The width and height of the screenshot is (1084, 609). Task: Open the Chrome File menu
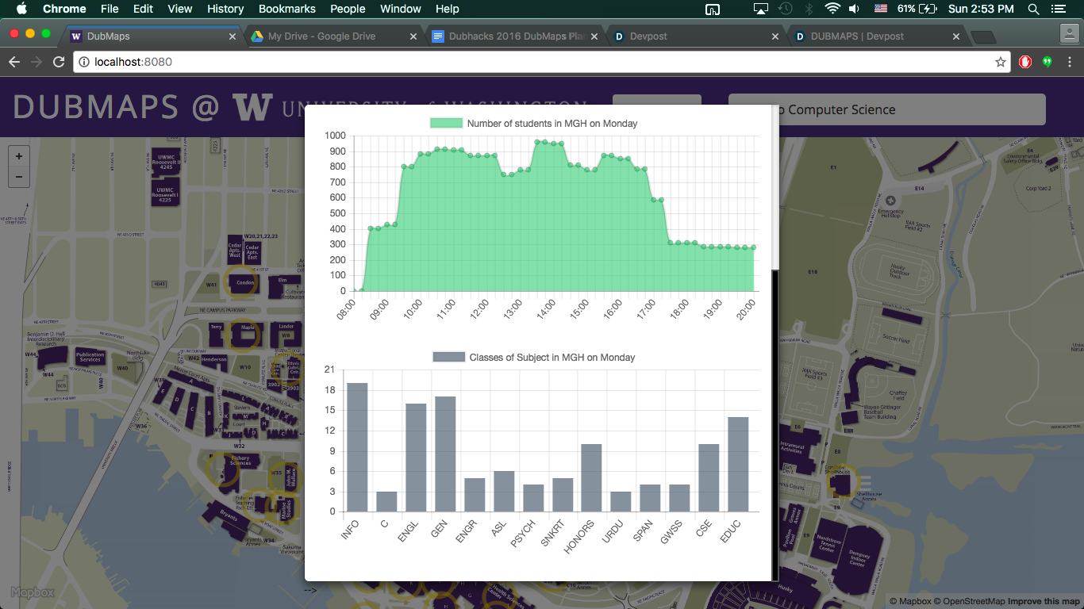tap(110, 9)
